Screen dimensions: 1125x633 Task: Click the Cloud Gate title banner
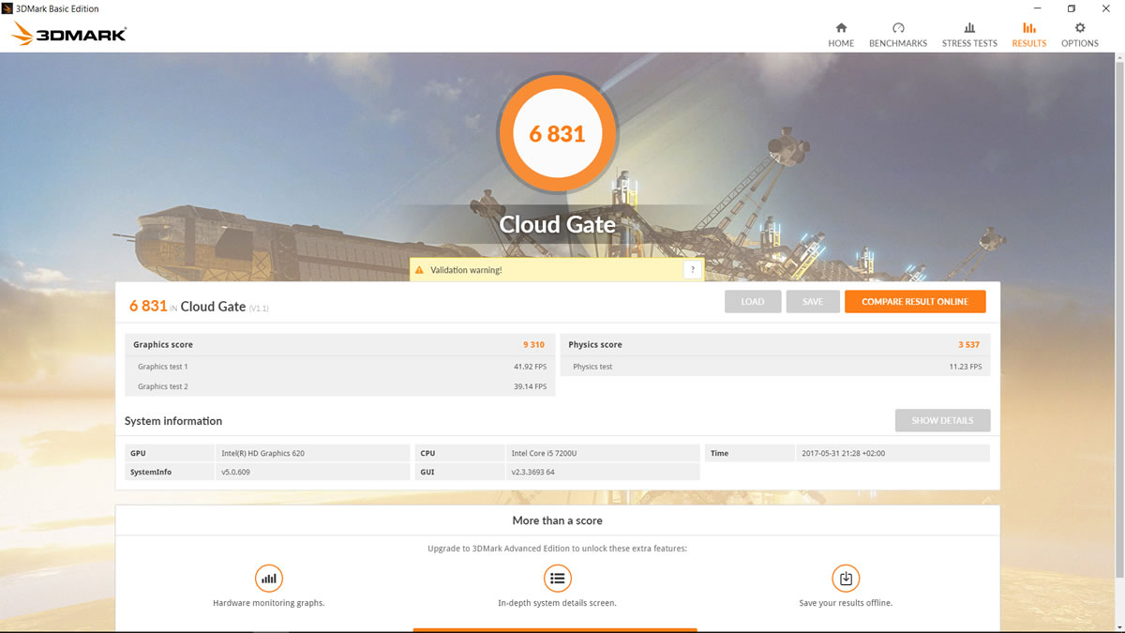click(x=558, y=224)
